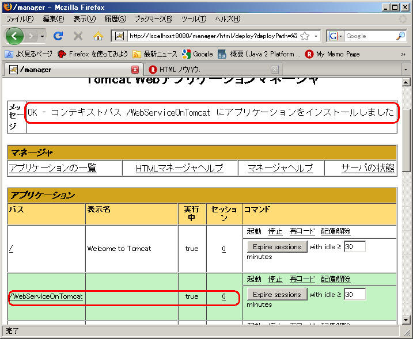This screenshot has width=413, height=339.
Task: Click the search magnifier icon
Action: pyautogui.click(x=401, y=36)
